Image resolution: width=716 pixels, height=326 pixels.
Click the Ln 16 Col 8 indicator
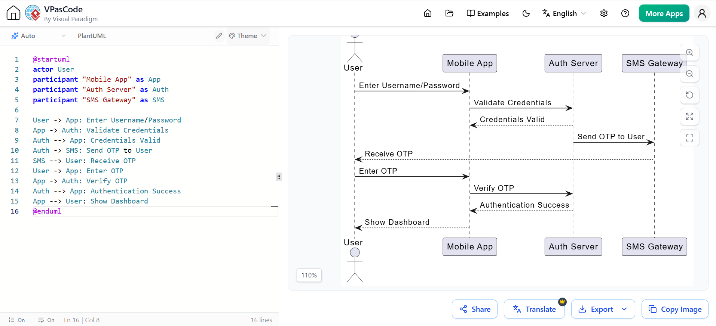tap(82, 320)
